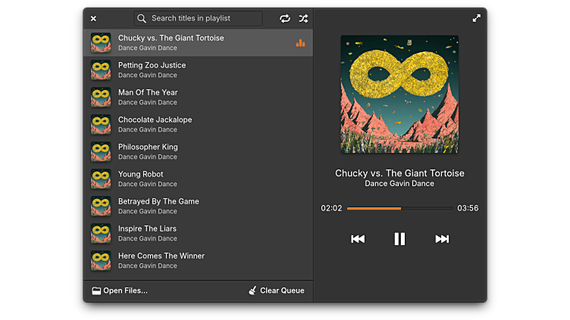Screen dimensions: 570x320
Task: Select Man Of The Year track
Action: [148, 97]
